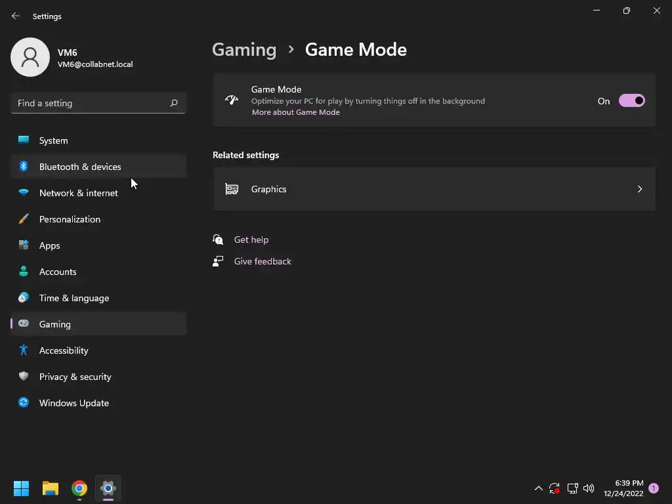This screenshot has width=672, height=504.
Task: Select the Gaming sidebar category
Action: coord(98,324)
